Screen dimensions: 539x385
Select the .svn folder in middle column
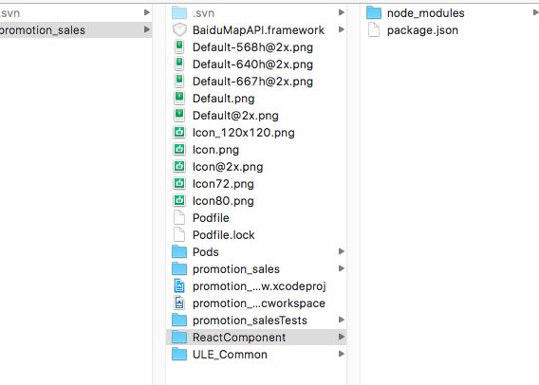click(256, 13)
